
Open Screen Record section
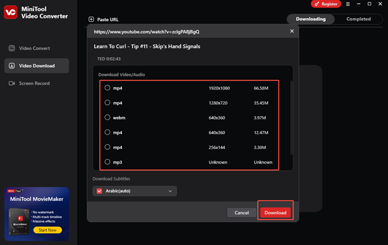(37, 83)
